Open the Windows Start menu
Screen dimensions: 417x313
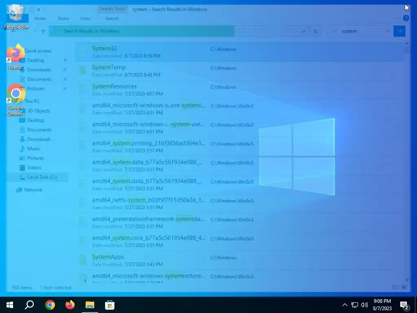(10, 305)
